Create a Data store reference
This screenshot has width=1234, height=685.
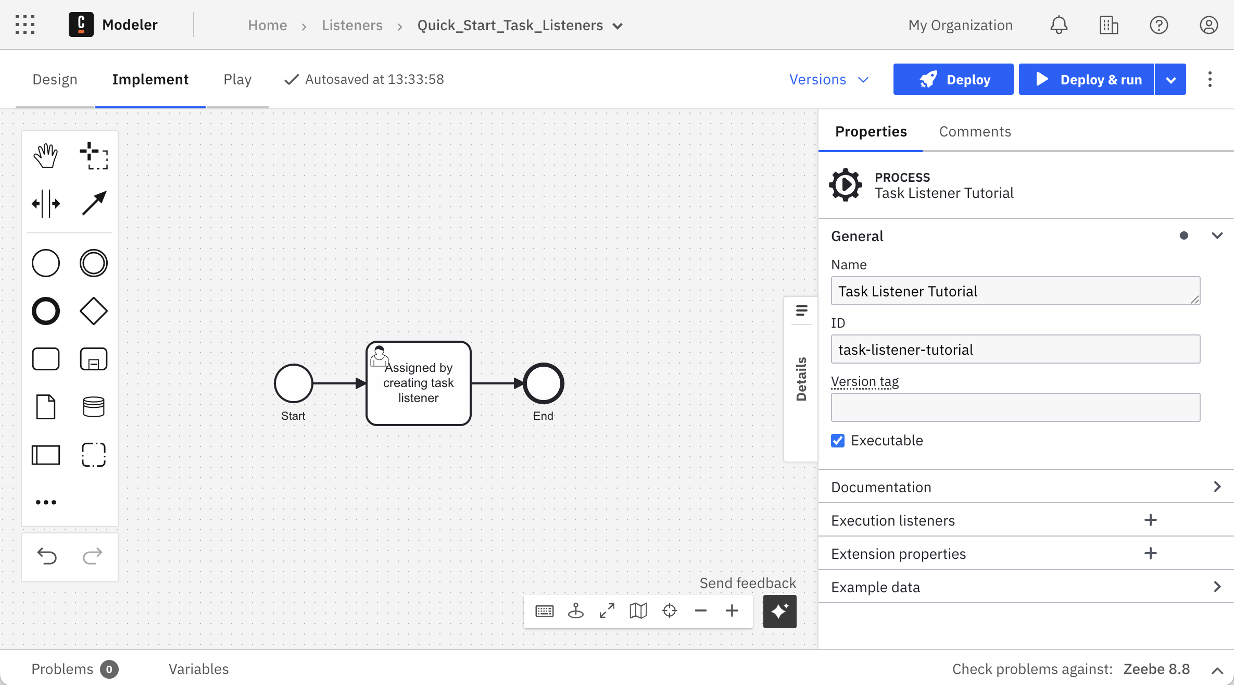click(94, 407)
